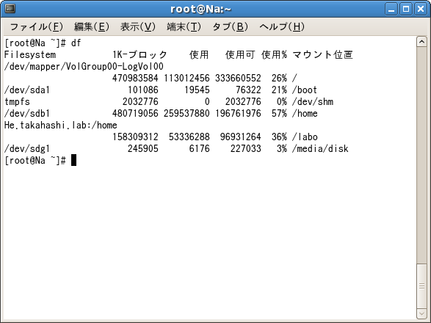Click the /dev/sdb1 filesystem entry
The height and width of the screenshot is (323, 431).
tap(27, 114)
